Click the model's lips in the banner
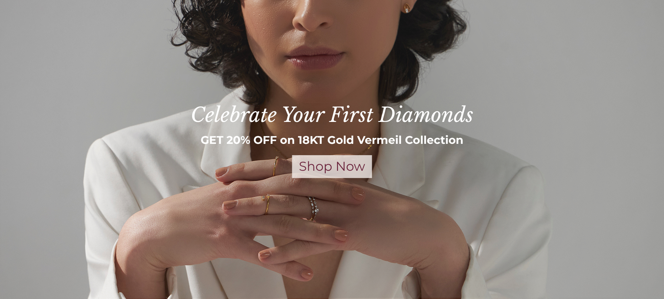Screen dimensions: 664x299 tap(314, 58)
